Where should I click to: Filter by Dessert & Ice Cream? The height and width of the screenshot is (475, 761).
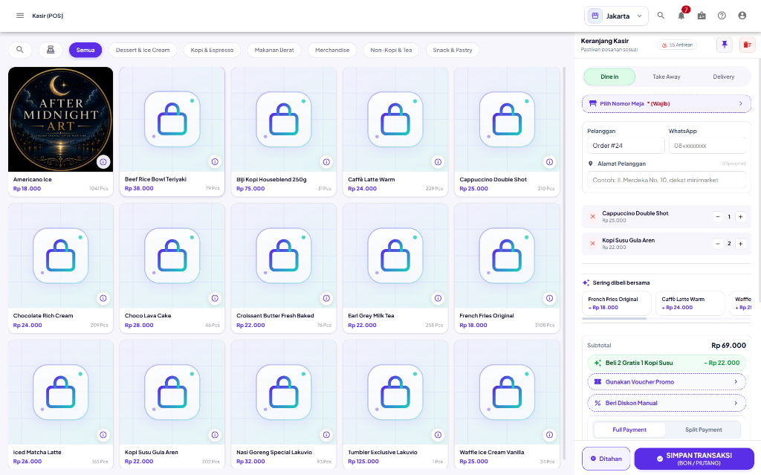tap(143, 50)
